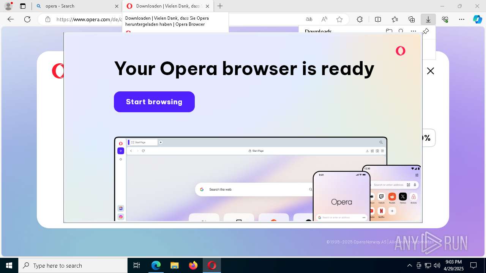Click the Start browsing button
Image resolution: width=486 pixels, height=273 pixels.
(154, 102)
